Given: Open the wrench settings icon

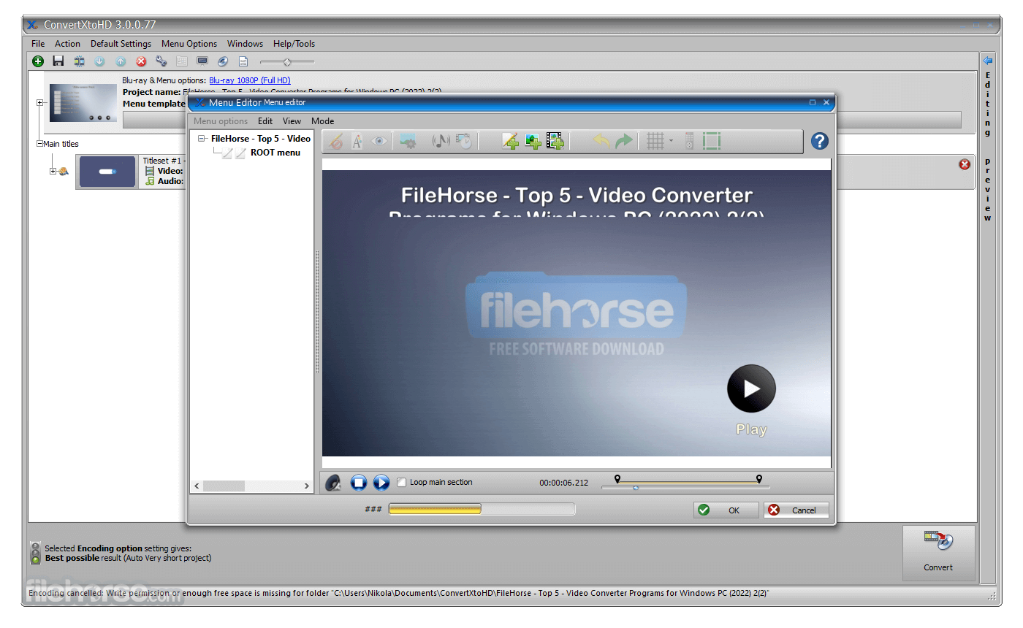Looking at the screenshot, I should click(161, 62).
